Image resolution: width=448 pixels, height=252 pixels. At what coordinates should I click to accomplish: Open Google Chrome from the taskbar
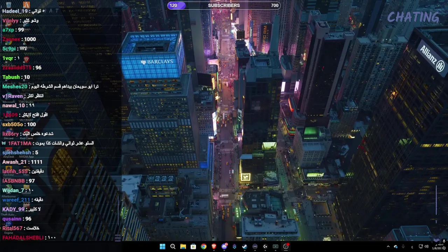[204, 246]
